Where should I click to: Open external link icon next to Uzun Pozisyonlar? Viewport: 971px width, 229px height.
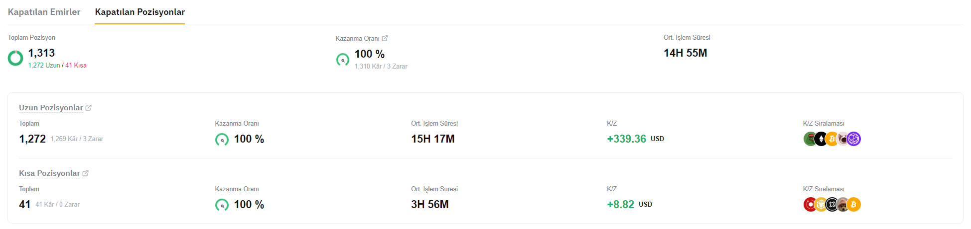coord(88,108)
